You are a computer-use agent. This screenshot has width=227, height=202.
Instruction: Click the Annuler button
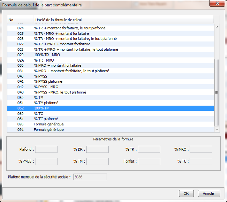coord(209,193)
